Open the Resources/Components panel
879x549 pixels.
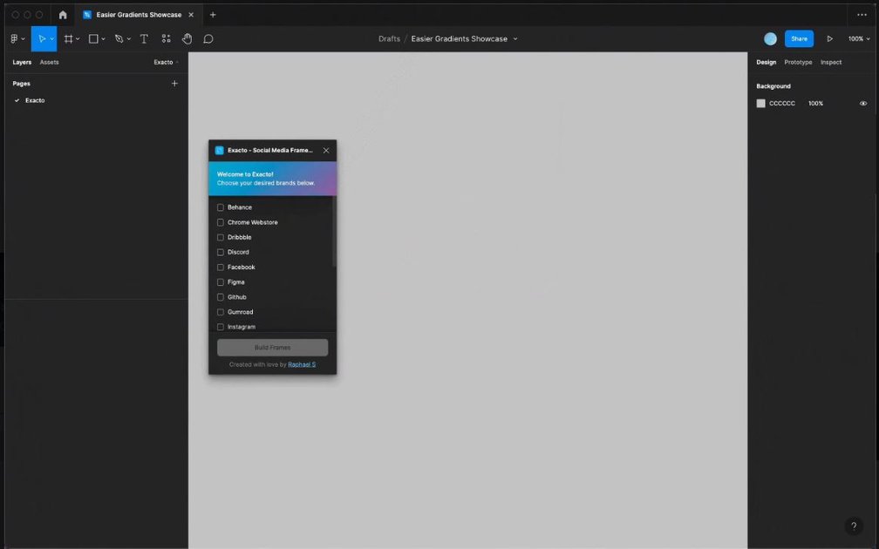tap(166, 38)
